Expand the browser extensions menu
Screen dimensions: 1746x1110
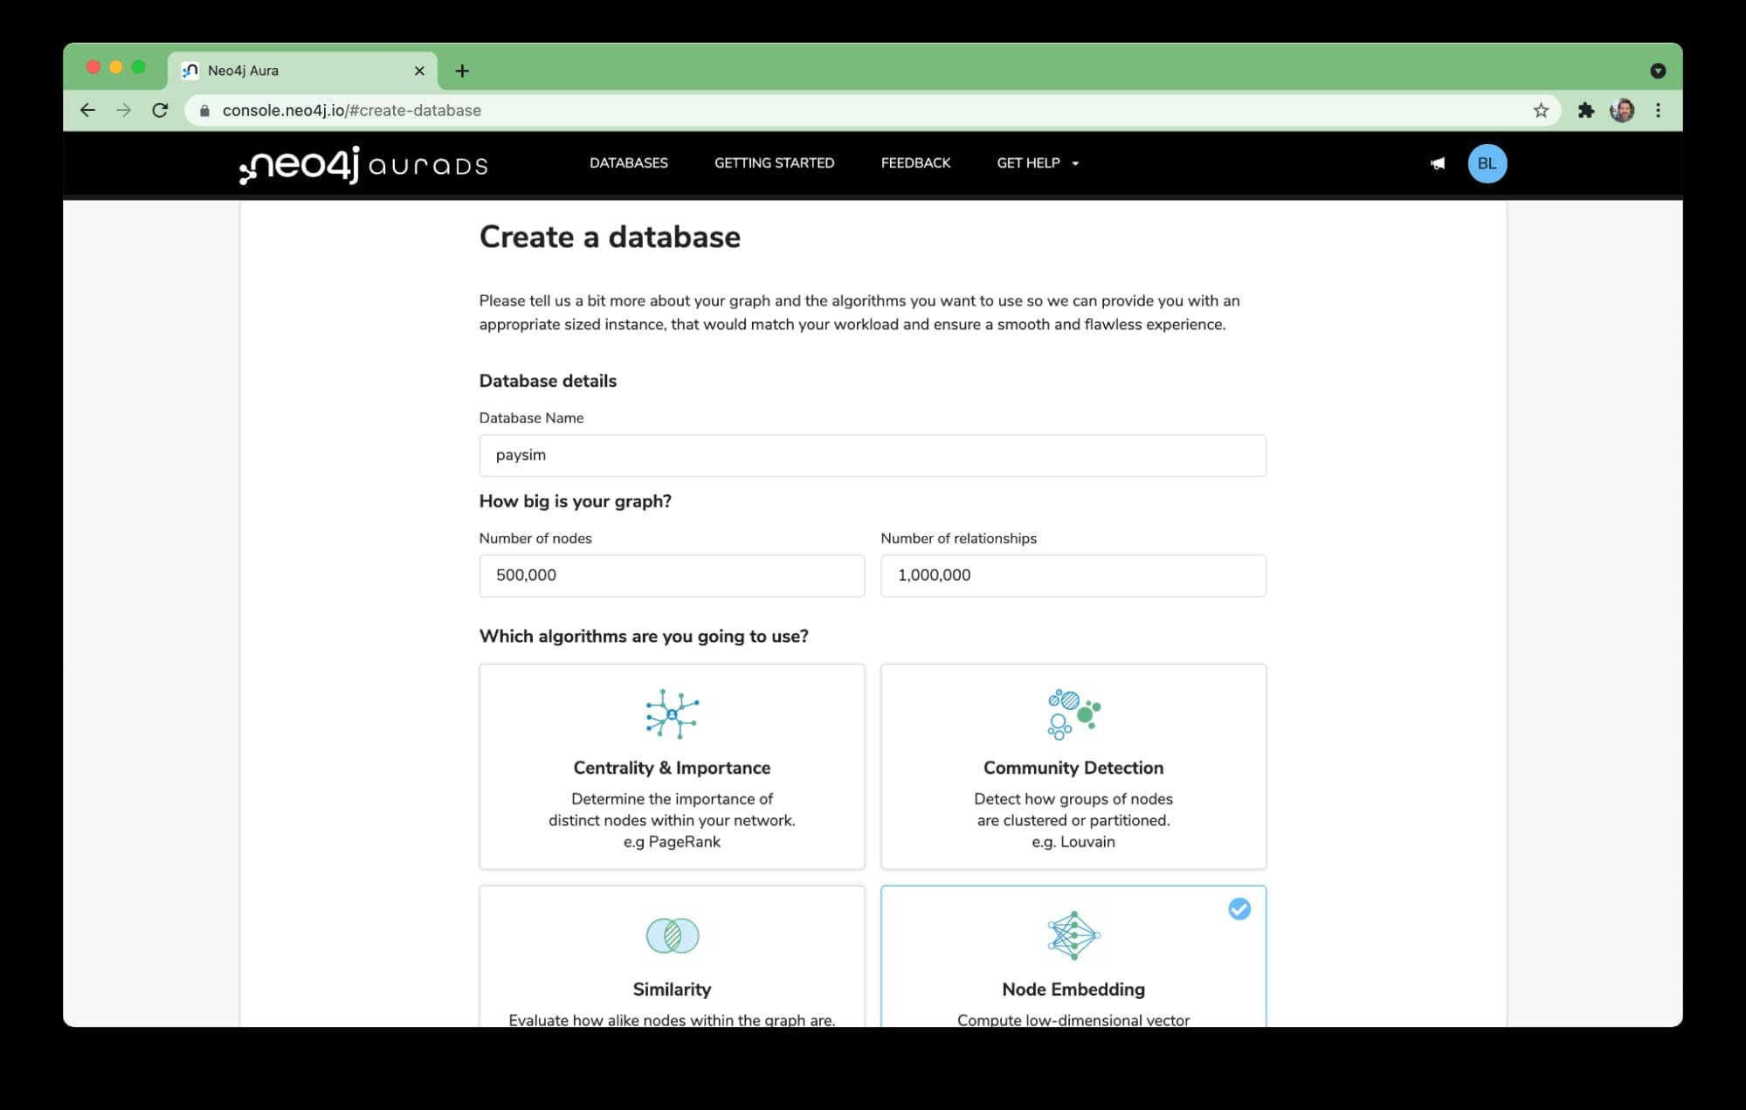click(1585, 109)
